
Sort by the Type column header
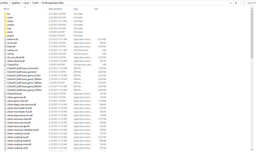76,9
